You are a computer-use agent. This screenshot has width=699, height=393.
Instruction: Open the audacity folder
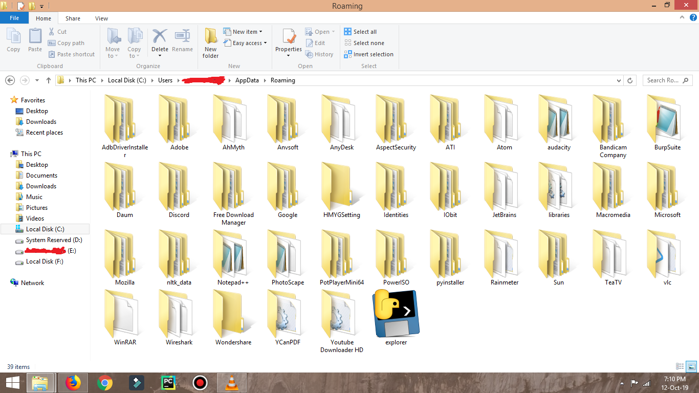[x=559, y=123]
